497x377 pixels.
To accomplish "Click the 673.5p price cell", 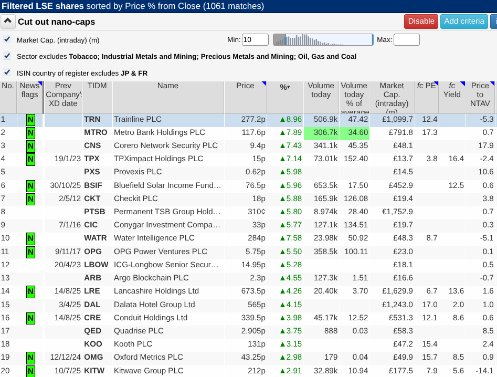I will pyautogui.click(x=253, y=291).
